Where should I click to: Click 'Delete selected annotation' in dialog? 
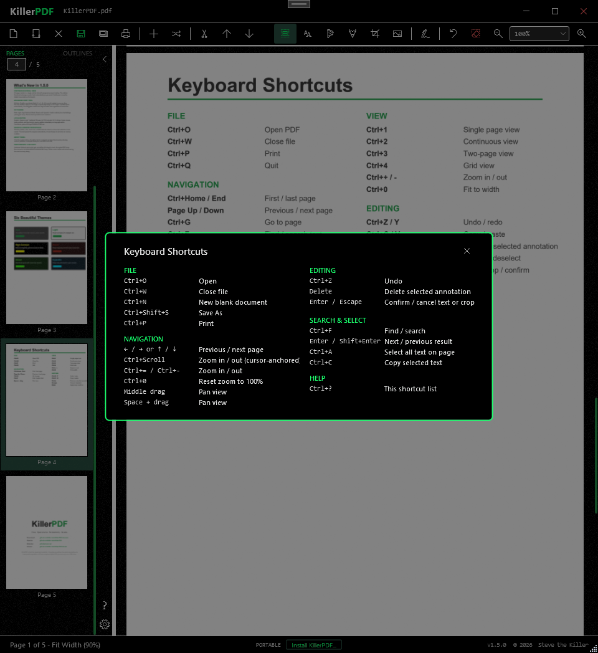[x=427, y=292]
